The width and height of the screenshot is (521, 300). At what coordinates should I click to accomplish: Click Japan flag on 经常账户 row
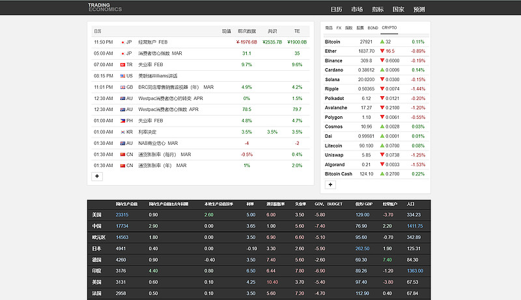122,42
